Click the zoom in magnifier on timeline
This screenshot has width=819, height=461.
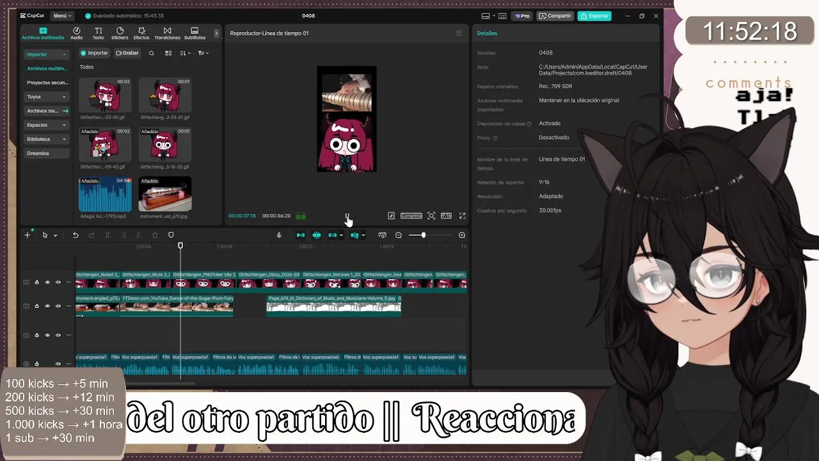(x=462, y=235)
